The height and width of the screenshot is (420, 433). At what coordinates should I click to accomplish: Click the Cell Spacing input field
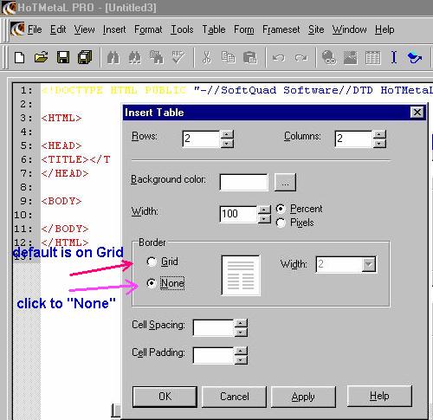click(213, 328)
